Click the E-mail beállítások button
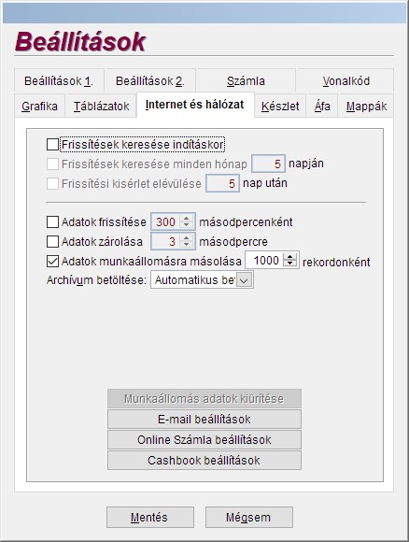 pyautogui.click(x=204, y=420)
